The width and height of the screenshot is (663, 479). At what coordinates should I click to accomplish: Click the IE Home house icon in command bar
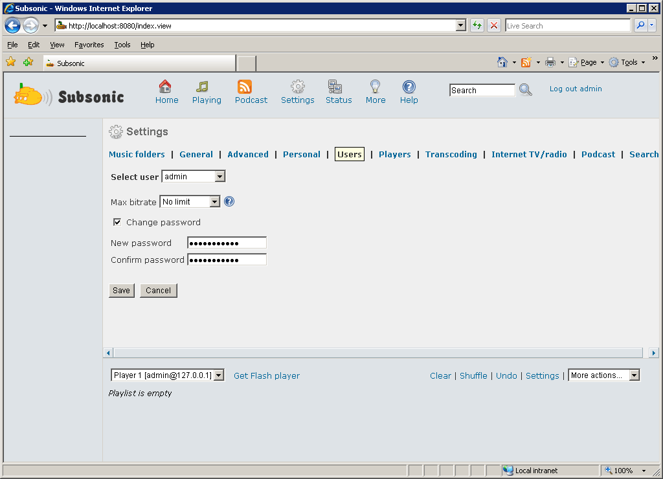502,62
